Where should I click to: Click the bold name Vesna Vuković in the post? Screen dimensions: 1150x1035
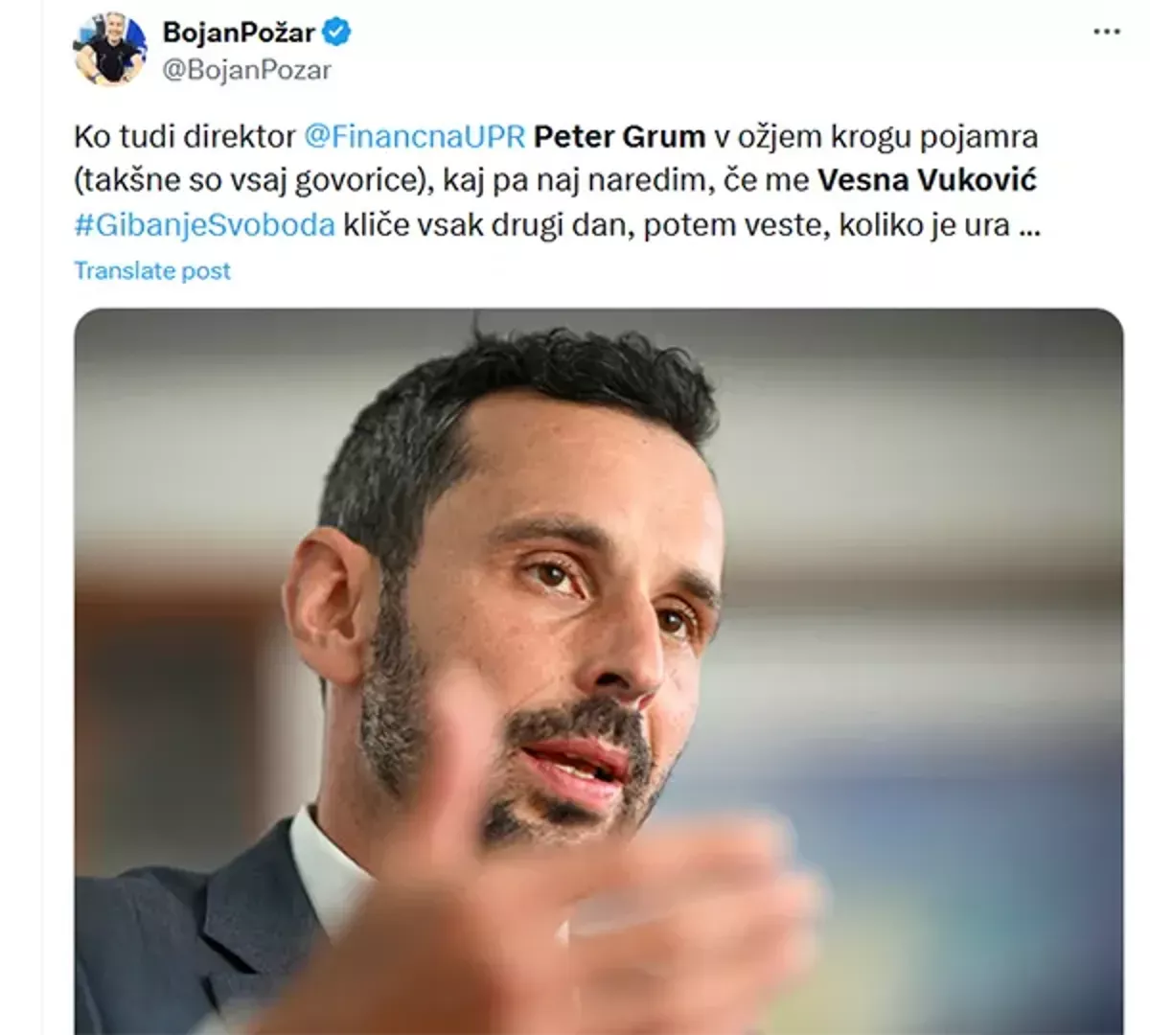pos(927,181)
